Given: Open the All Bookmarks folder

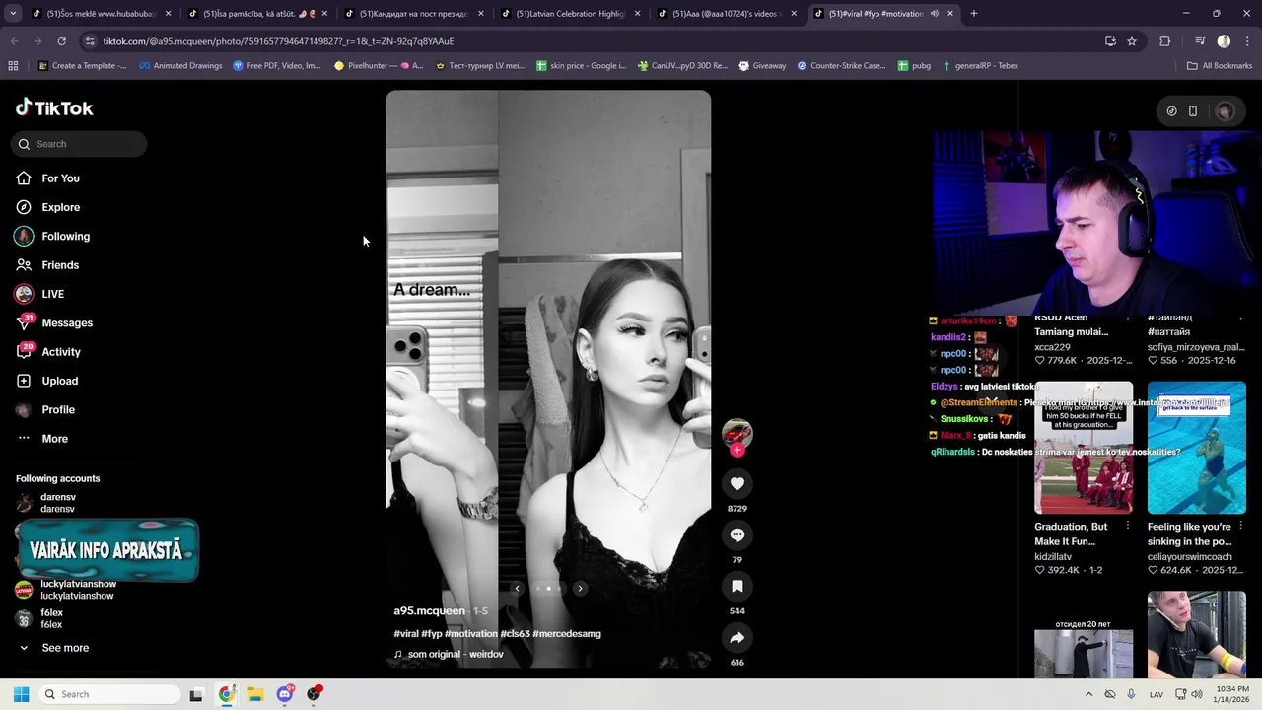Looking at the screenshot, I should point(1220,66).
